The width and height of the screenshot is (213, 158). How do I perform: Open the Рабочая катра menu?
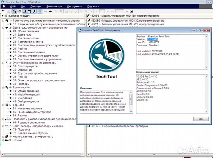point(54,6)
